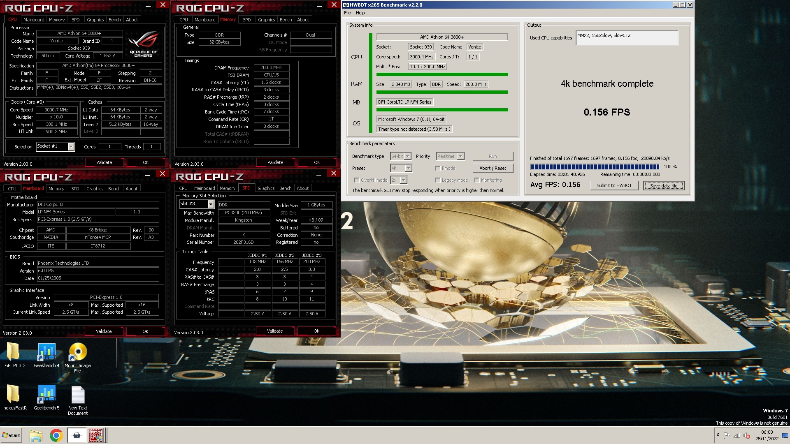Open About tab in the Mainboard CPU-Z window
The height and width of the screenshot is (444, 790).
click(132, 189)
